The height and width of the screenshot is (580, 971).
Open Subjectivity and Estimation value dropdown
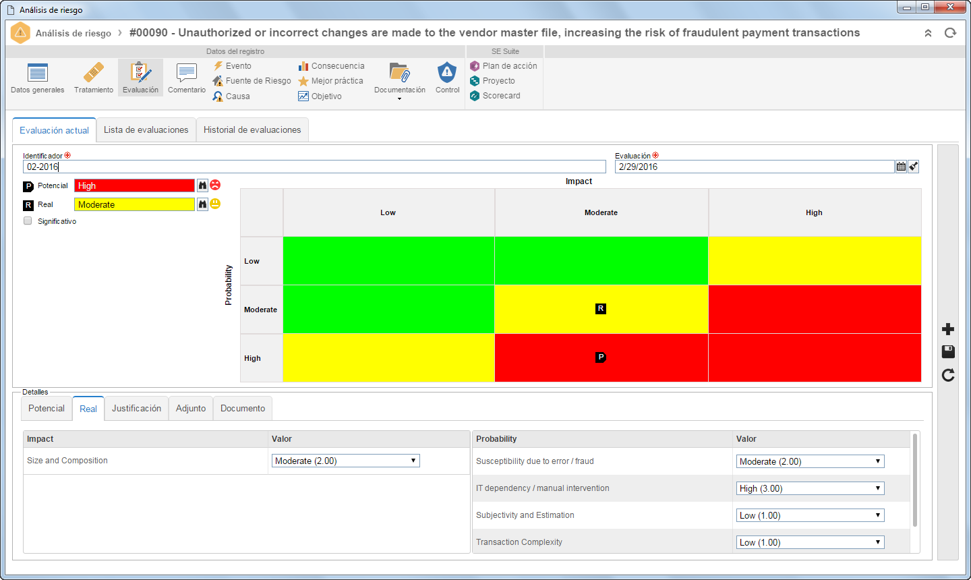pos(810,515)
